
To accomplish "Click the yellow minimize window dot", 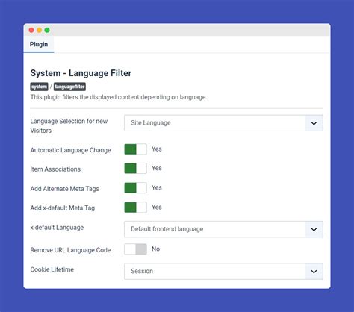I will 40,30.
